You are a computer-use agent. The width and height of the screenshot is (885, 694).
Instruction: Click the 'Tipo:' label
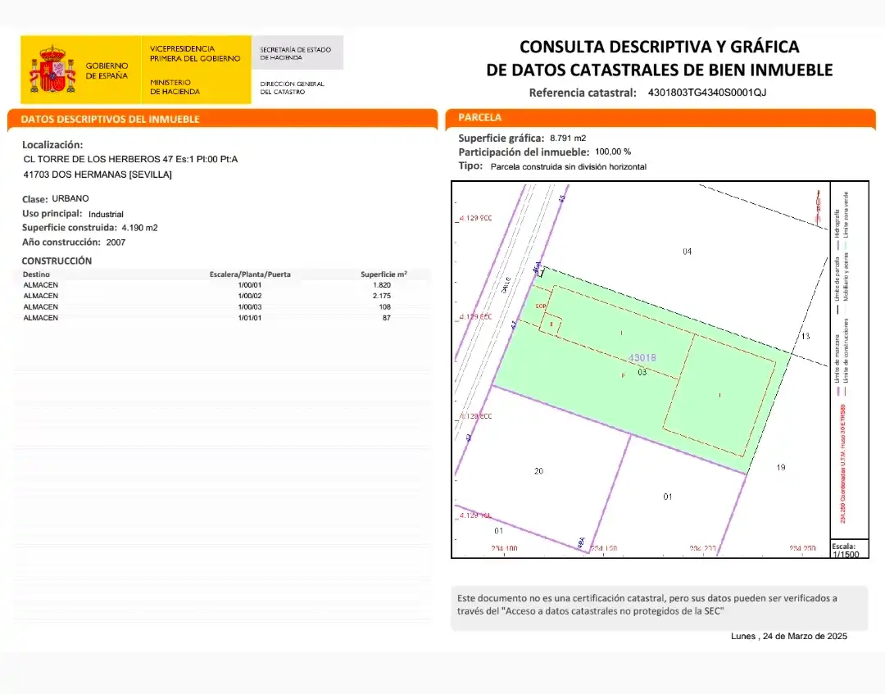point(470,166)
